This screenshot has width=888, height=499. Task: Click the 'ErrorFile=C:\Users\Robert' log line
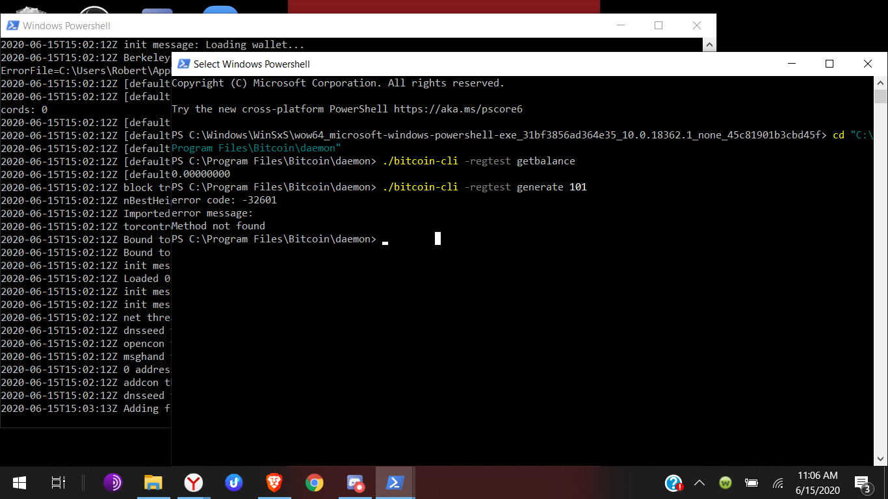click(x=85, y=71)
